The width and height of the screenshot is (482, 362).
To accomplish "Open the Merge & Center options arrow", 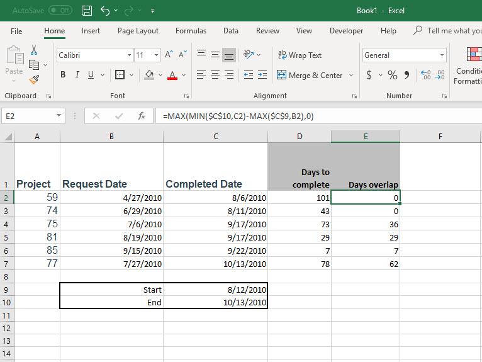I will click(350, 76).
